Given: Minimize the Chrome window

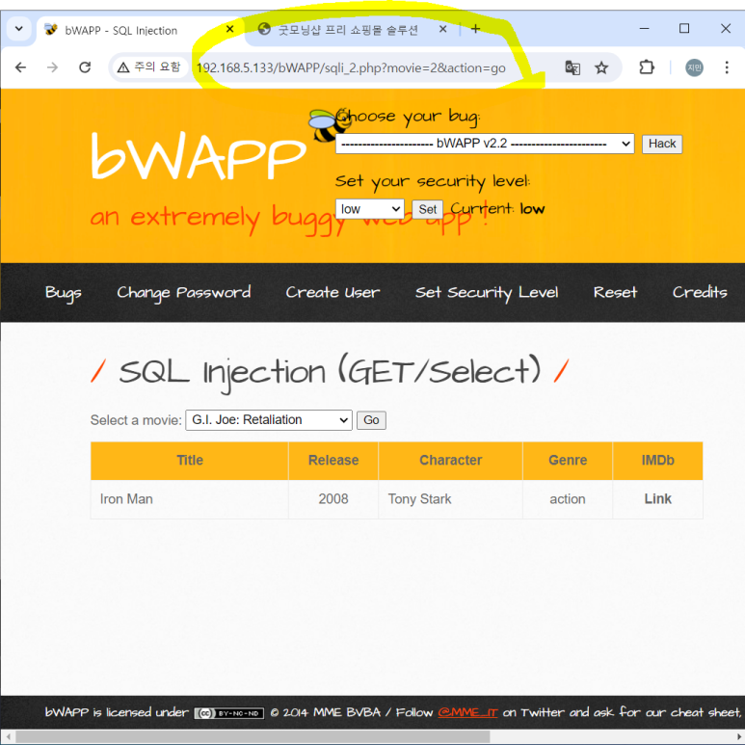Looking at the screenshot, I should click(x=644, y=29).
